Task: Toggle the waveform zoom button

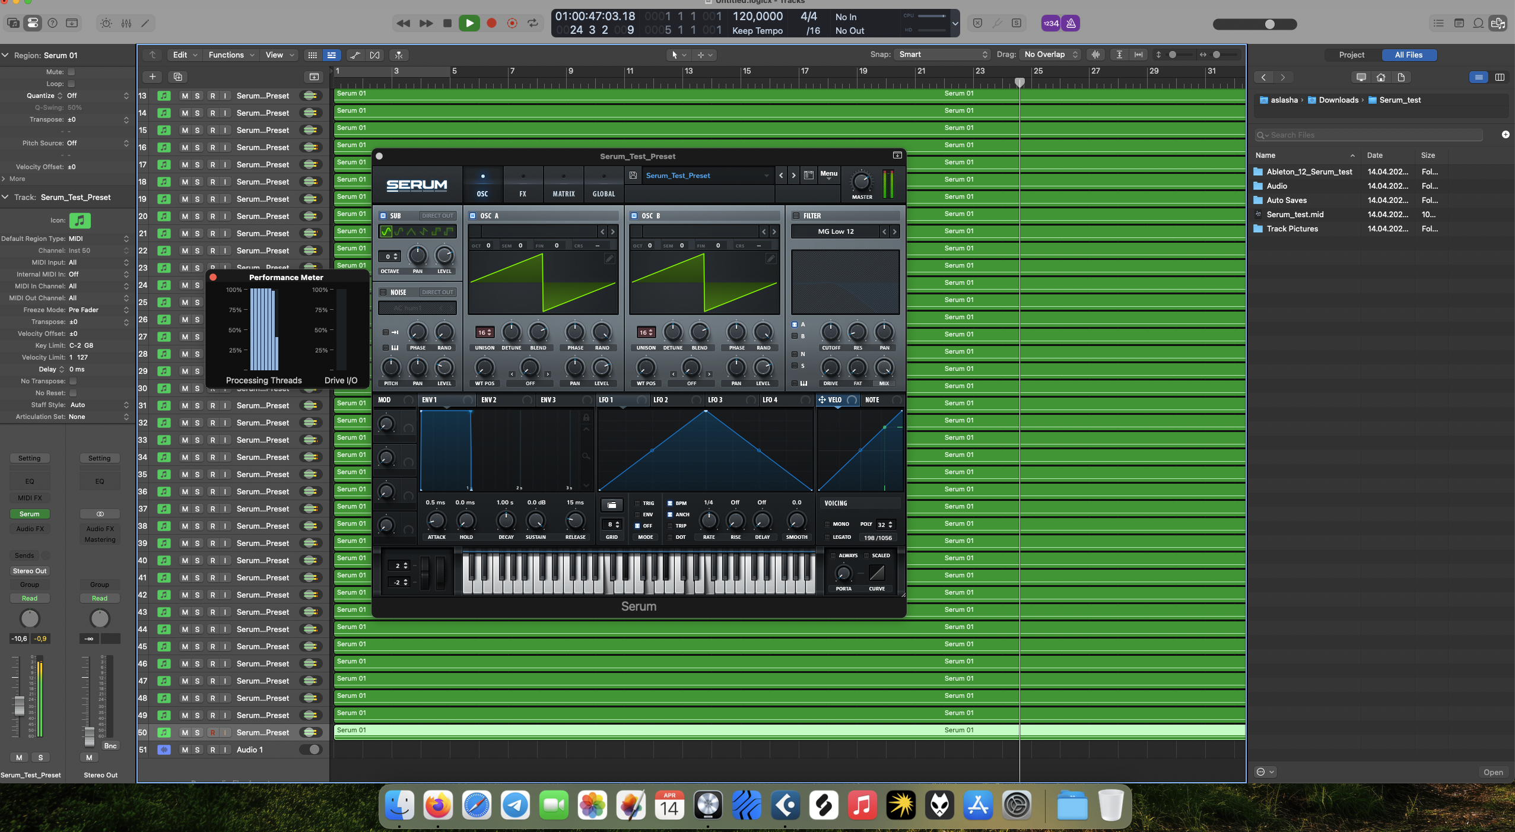Action: (1095, 54)
